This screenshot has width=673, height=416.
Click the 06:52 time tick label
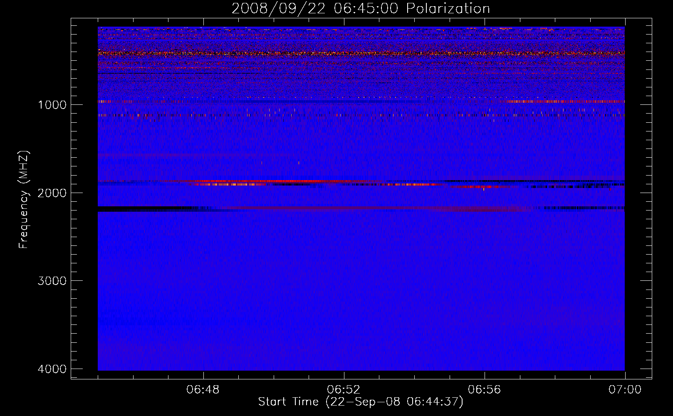pos(344,390)
